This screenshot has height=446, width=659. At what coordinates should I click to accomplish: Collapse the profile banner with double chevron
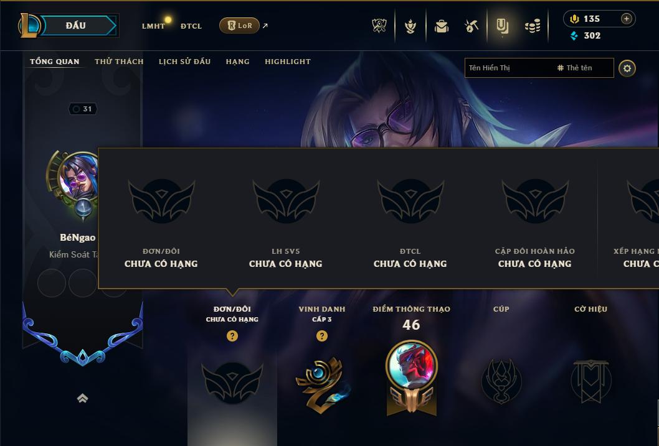[82, 398]
